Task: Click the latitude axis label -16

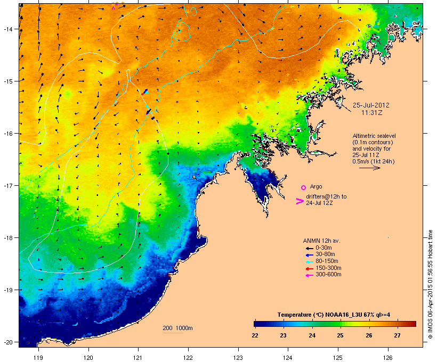Action: [x=8, y=134]
